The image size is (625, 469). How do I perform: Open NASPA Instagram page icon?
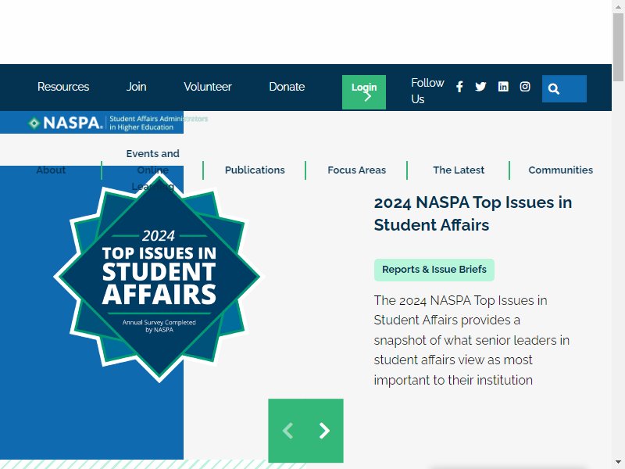click(x=525, y=87)
